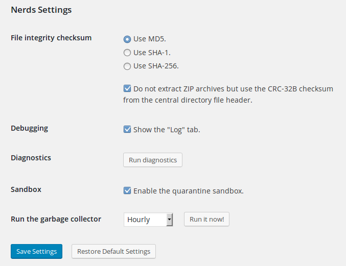
Task: Click the "Debugging" row label
Action: (x=29, y=128)
